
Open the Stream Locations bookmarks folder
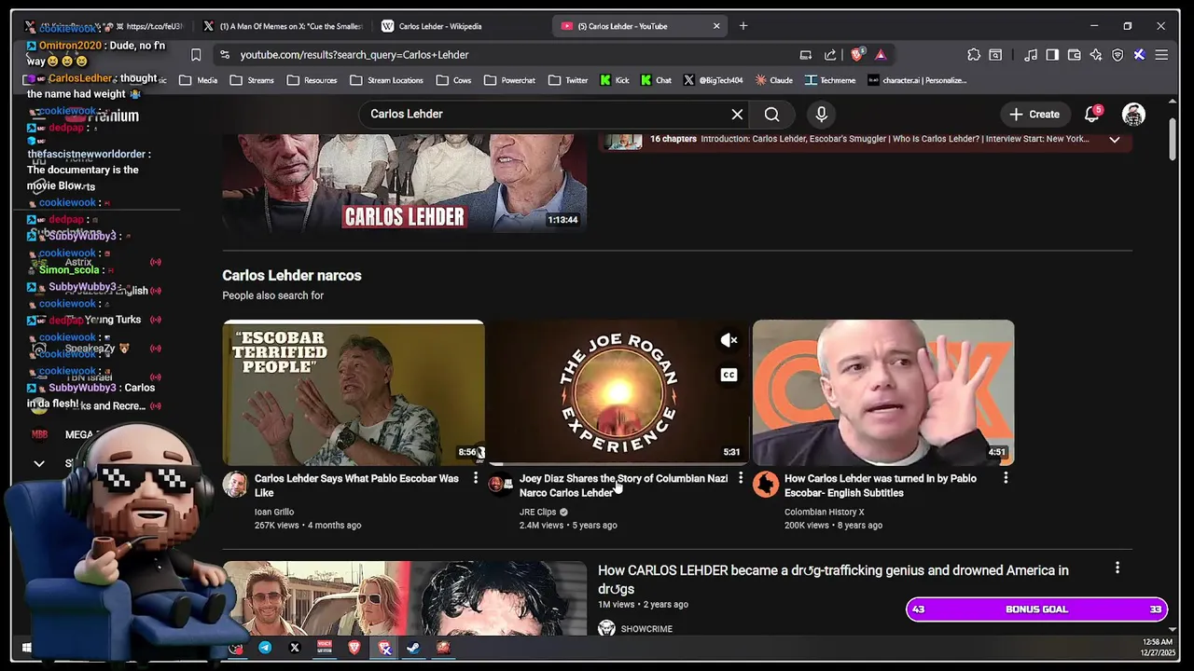click(386, 80)
